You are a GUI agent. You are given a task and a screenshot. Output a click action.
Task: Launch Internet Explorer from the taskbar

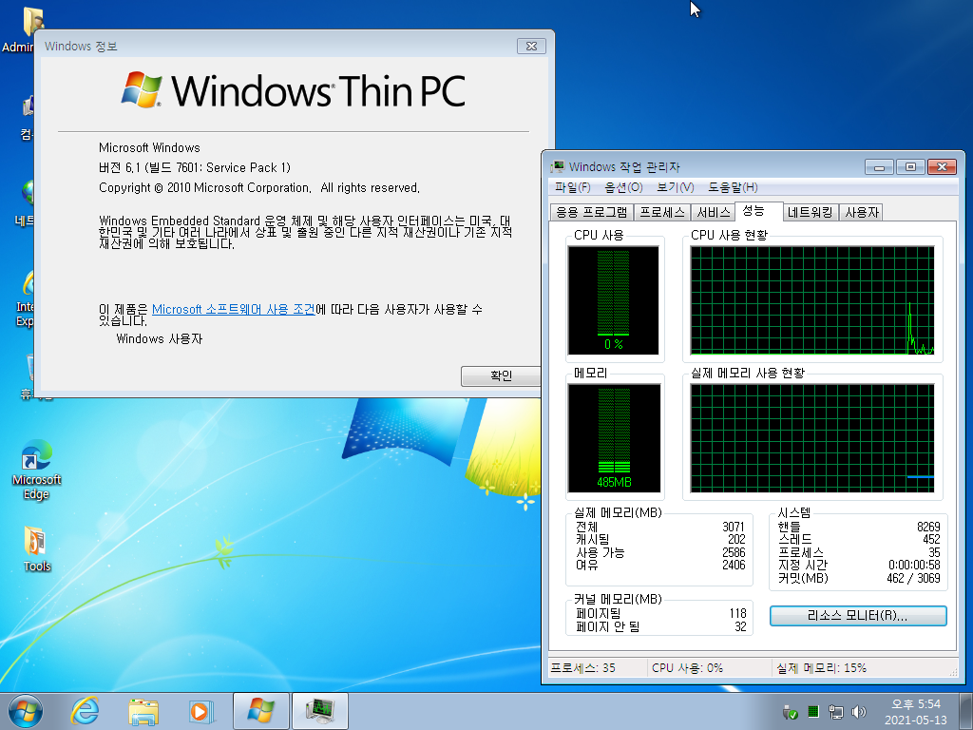[85, 711]
